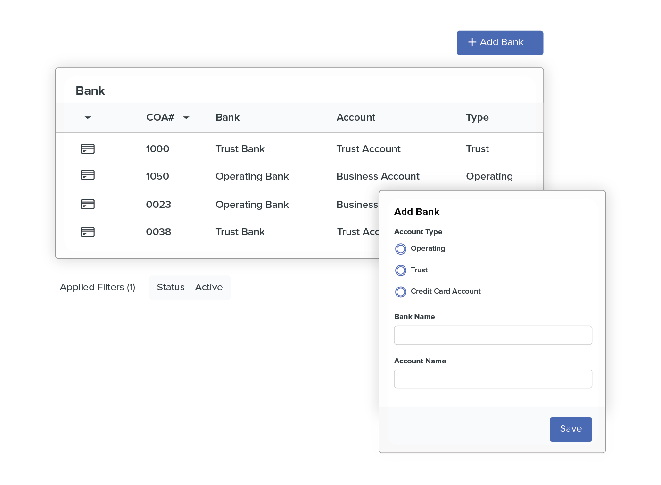Open the COA# sort dropdown arrow

pyautogui.click(x=186, y=117)
